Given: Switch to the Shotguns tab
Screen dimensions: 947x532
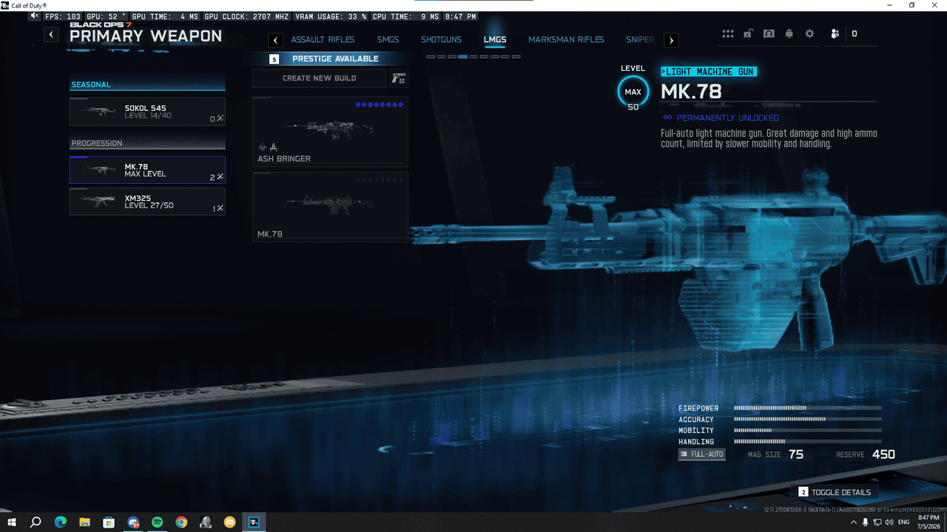Looking at the screenshot, I should (441, 40).
